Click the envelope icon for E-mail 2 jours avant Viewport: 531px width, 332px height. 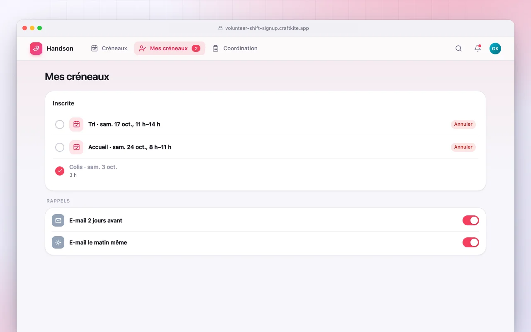point(58,220)
